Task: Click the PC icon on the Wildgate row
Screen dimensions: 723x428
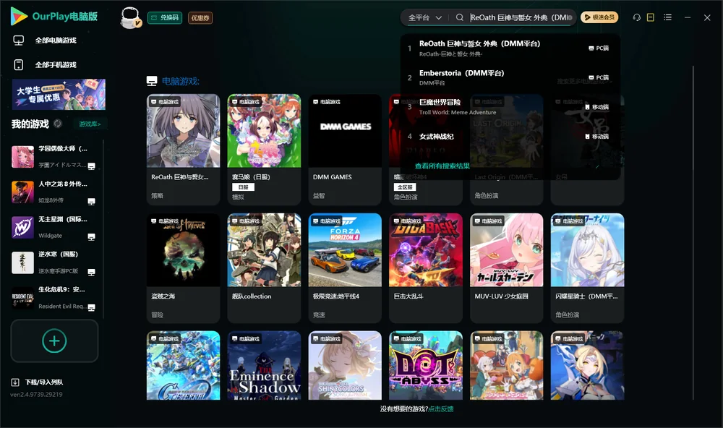Action: coord(91,236)
